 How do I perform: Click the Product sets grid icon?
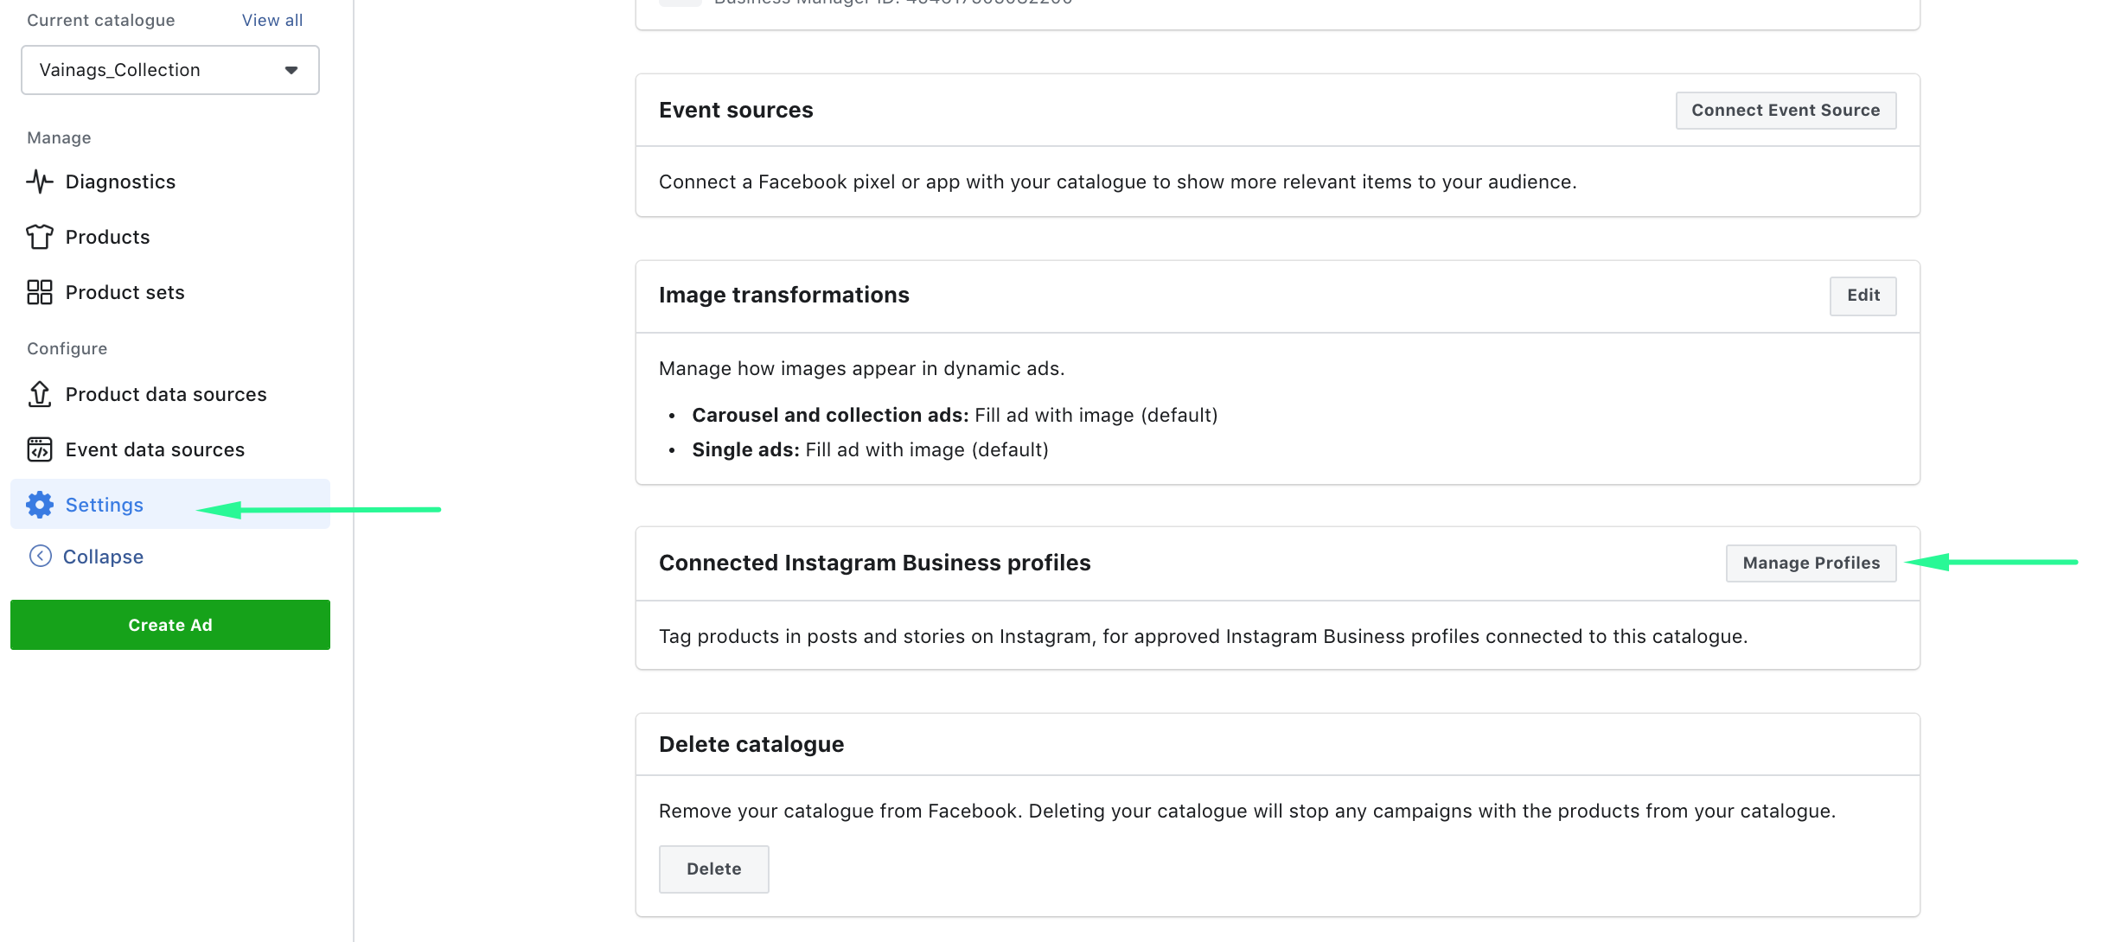[x=40, y=292]
